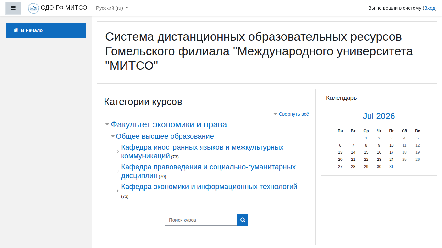Expand Кафедра правоведения arrow
442x248 pixels.
pos(118,171)
